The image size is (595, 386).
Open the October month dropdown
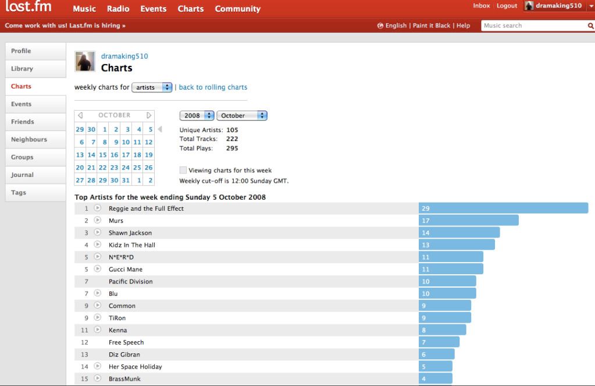(x=242, y=115)
